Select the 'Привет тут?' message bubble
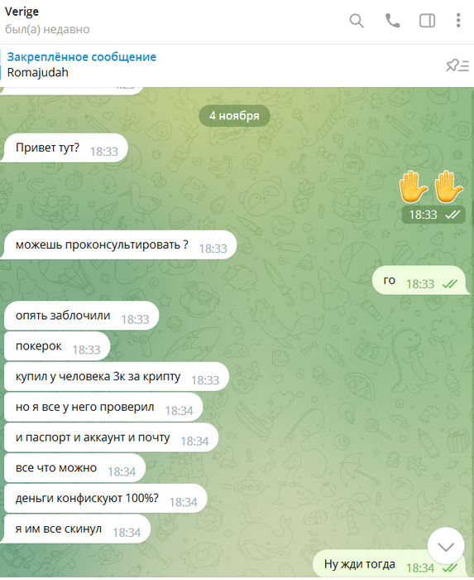 click(x=65, y=148)
